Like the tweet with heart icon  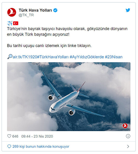coord(9,136)
